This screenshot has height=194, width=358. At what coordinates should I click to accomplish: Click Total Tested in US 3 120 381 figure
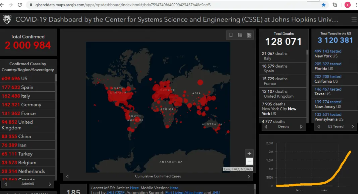coord(335,40)
